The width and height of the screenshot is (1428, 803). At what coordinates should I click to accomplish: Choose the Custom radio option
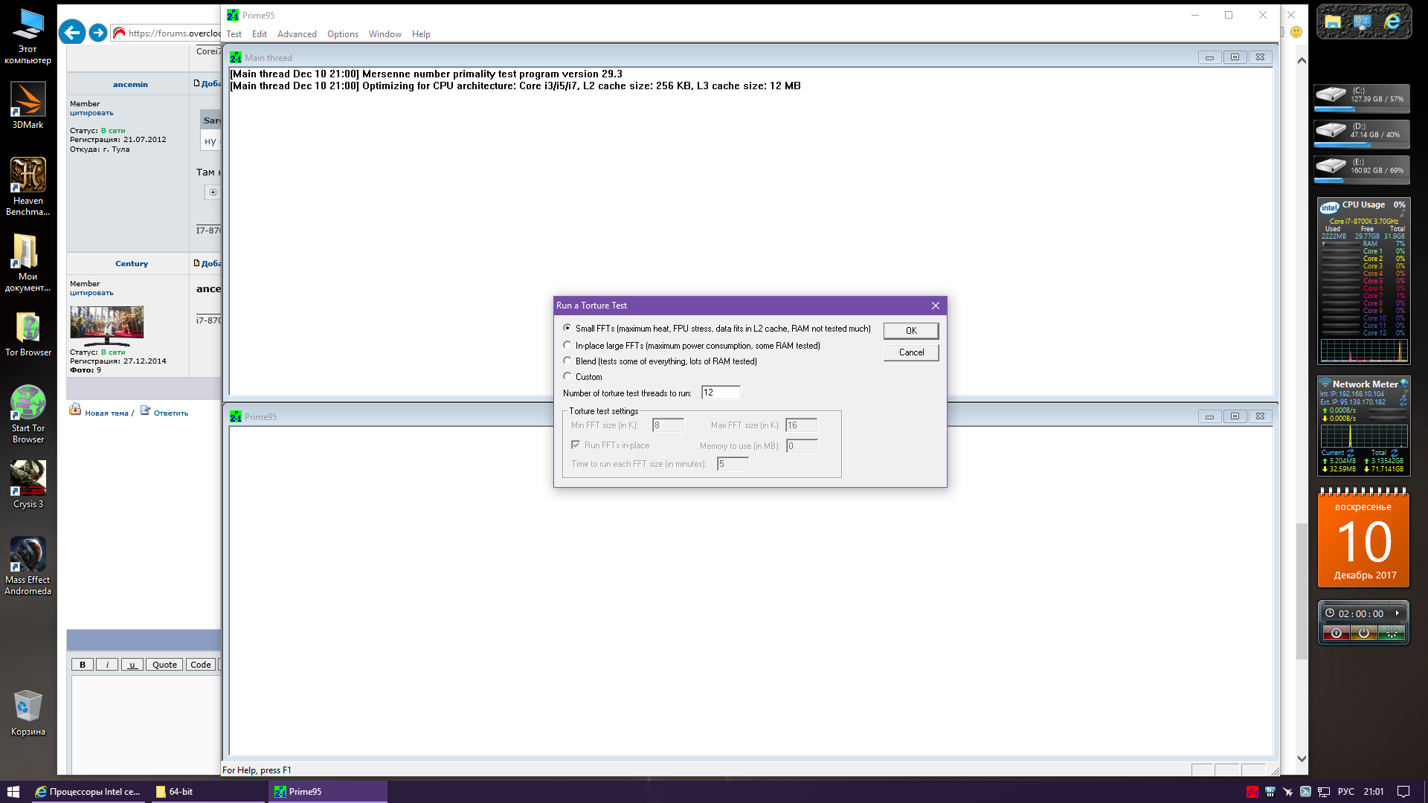pos(567,376)
